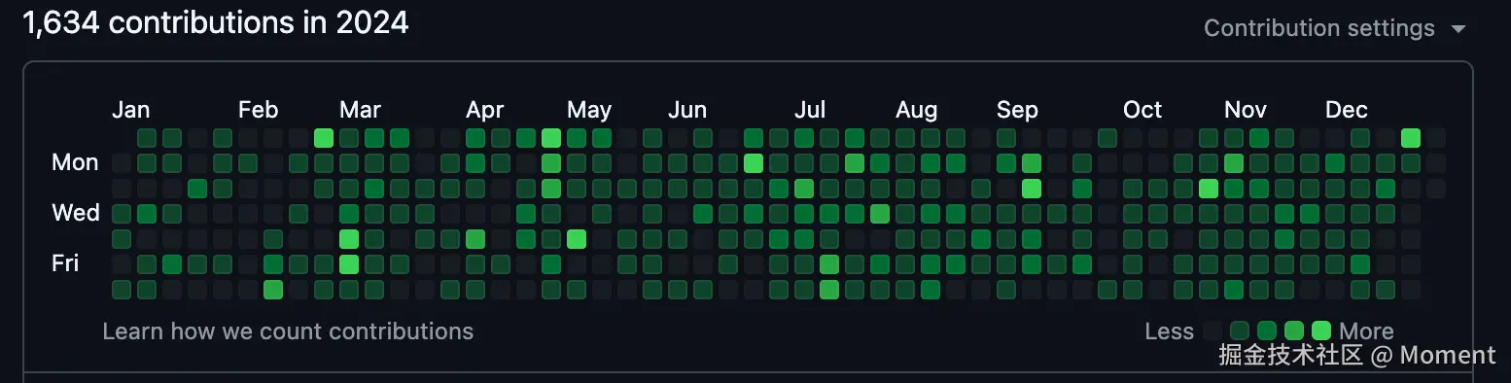Click the bright Friday cell under Mar
This screenshot has height=383, width=1511.
[x=349, y=264]
